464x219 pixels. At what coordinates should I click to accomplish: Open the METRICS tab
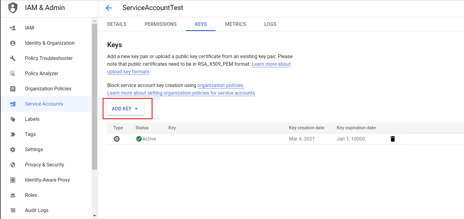[x=235, y=24]
